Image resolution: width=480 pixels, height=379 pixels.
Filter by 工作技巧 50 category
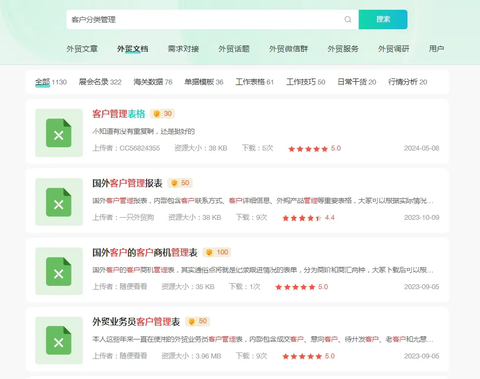(x=306, y=82)
